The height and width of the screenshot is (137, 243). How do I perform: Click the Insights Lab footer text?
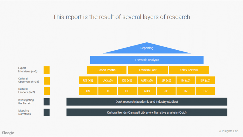[x=229, y=131]
